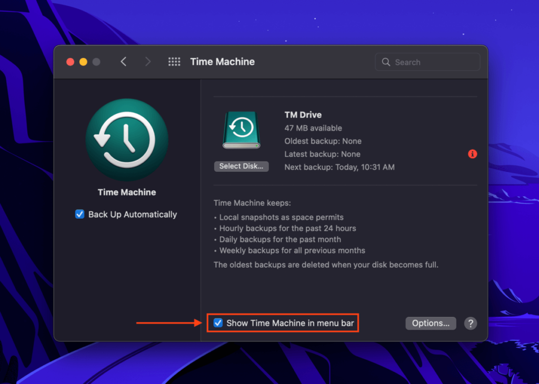The height and width of the screenshot is (384, 539).
Task: Click the red backup error info icon
Action: (472, 154)
